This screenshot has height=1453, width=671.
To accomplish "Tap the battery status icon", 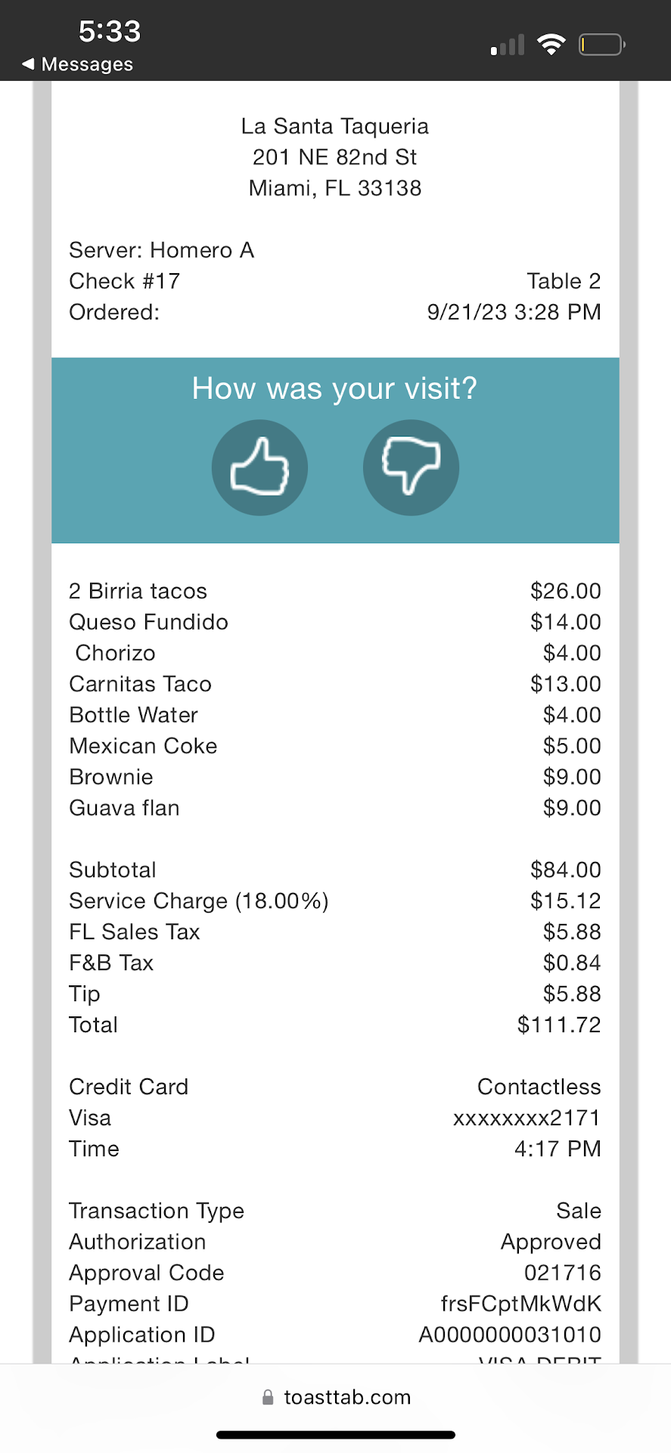I will (601, 45).
